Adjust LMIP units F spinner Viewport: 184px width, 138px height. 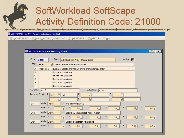coord(154,117)
